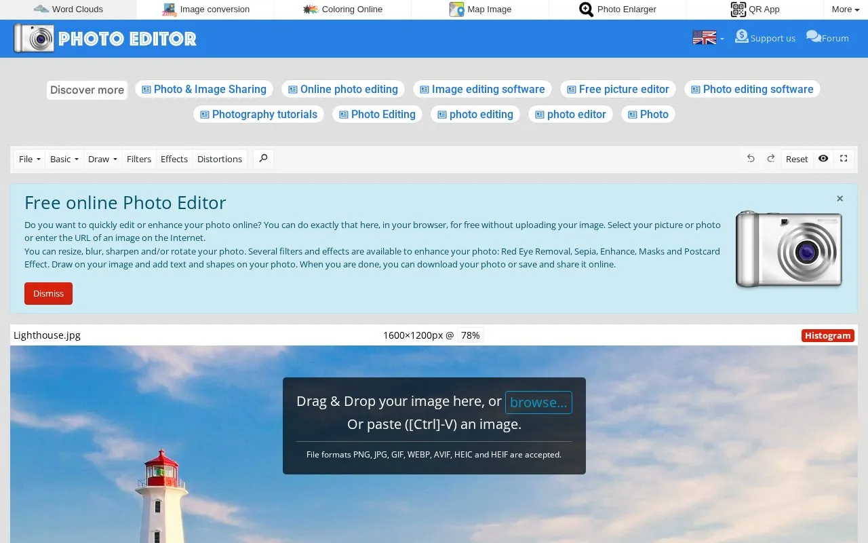Click the Lighthouse.jpg filename
This screenshot has height=543, width=868.
pos(47,335)
